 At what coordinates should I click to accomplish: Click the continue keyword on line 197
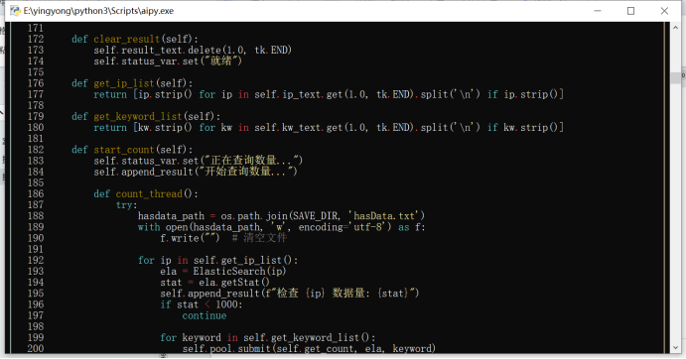[205, 315]
